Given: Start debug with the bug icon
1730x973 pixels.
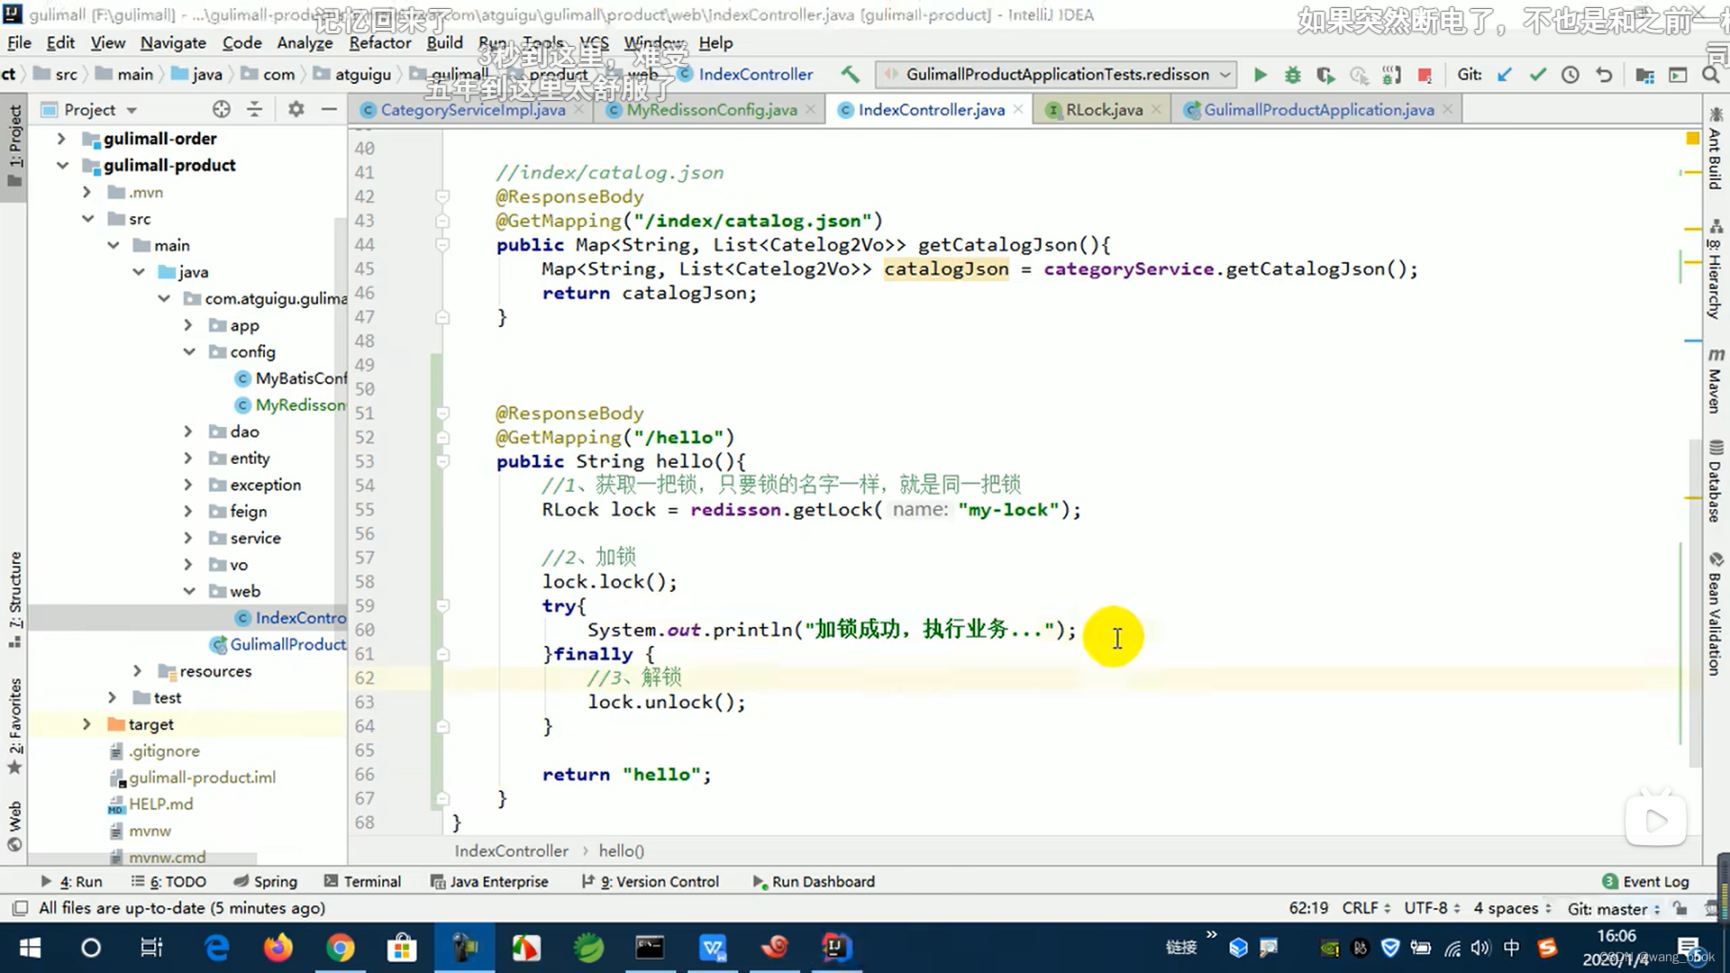Looking at the screenshot, I should click(x=1292, y=75).
